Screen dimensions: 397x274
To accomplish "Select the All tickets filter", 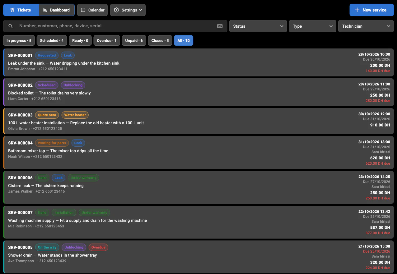I will [x=184, y=40].
